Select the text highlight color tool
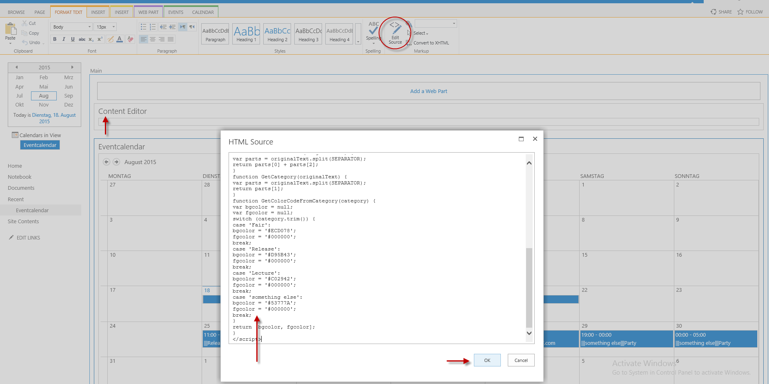The width and height of the screenshot is (769, 384). tap(110, 39)
